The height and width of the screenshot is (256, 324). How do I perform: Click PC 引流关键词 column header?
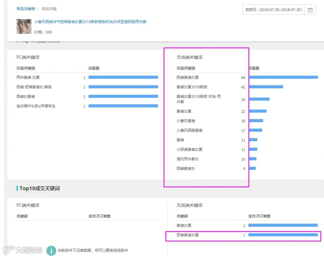[26, 68]
